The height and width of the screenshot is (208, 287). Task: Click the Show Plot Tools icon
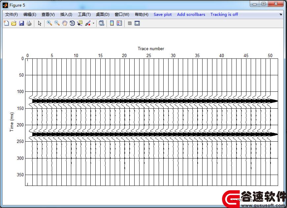[x=137, y=23]
